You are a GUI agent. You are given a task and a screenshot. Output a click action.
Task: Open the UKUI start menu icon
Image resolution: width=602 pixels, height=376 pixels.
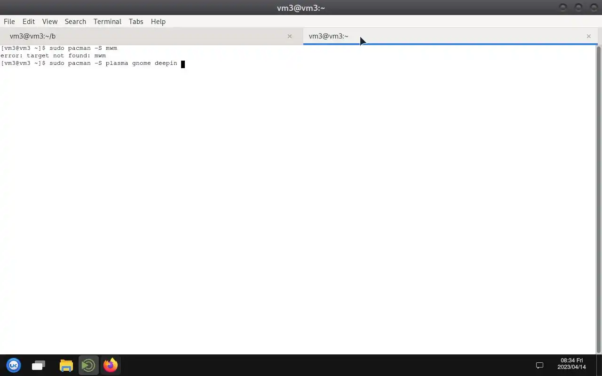click(x=14, y=365)
